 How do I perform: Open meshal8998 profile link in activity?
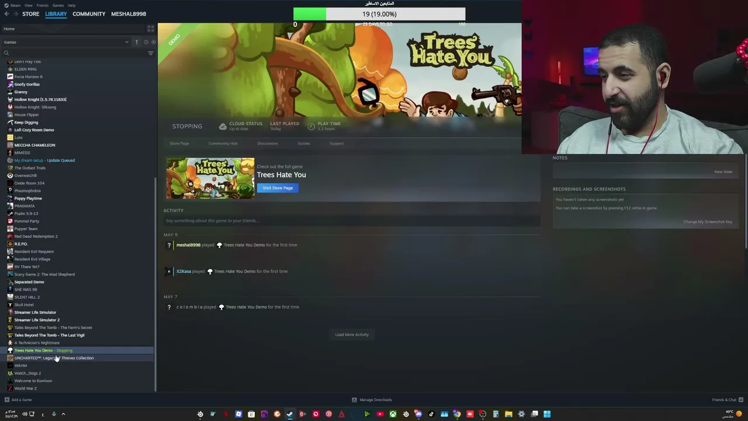click(x=188, y=245)
